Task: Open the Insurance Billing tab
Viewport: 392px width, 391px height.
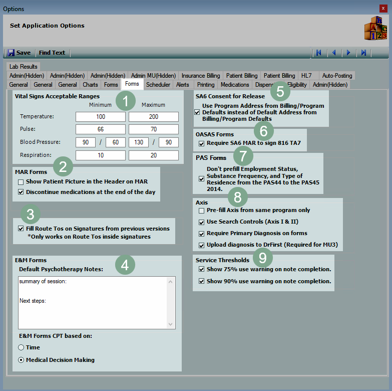Action: pos(200,76)
